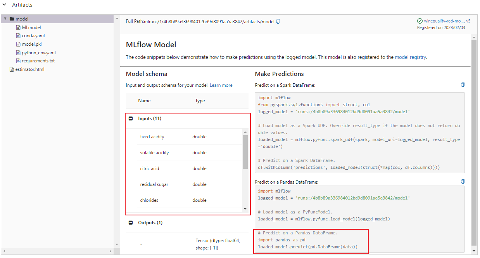Copy the model's full path
480x258 pixels.
(x=278, y=21)
